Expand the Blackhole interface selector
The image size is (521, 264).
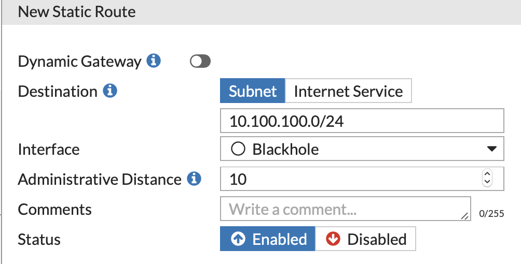(x=361, y=149)
